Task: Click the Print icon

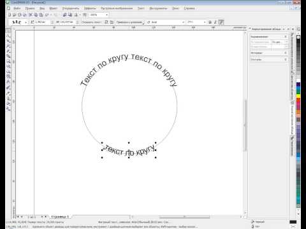Action: click(25, 15)
